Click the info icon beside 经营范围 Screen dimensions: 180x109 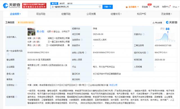pos(16,97)
